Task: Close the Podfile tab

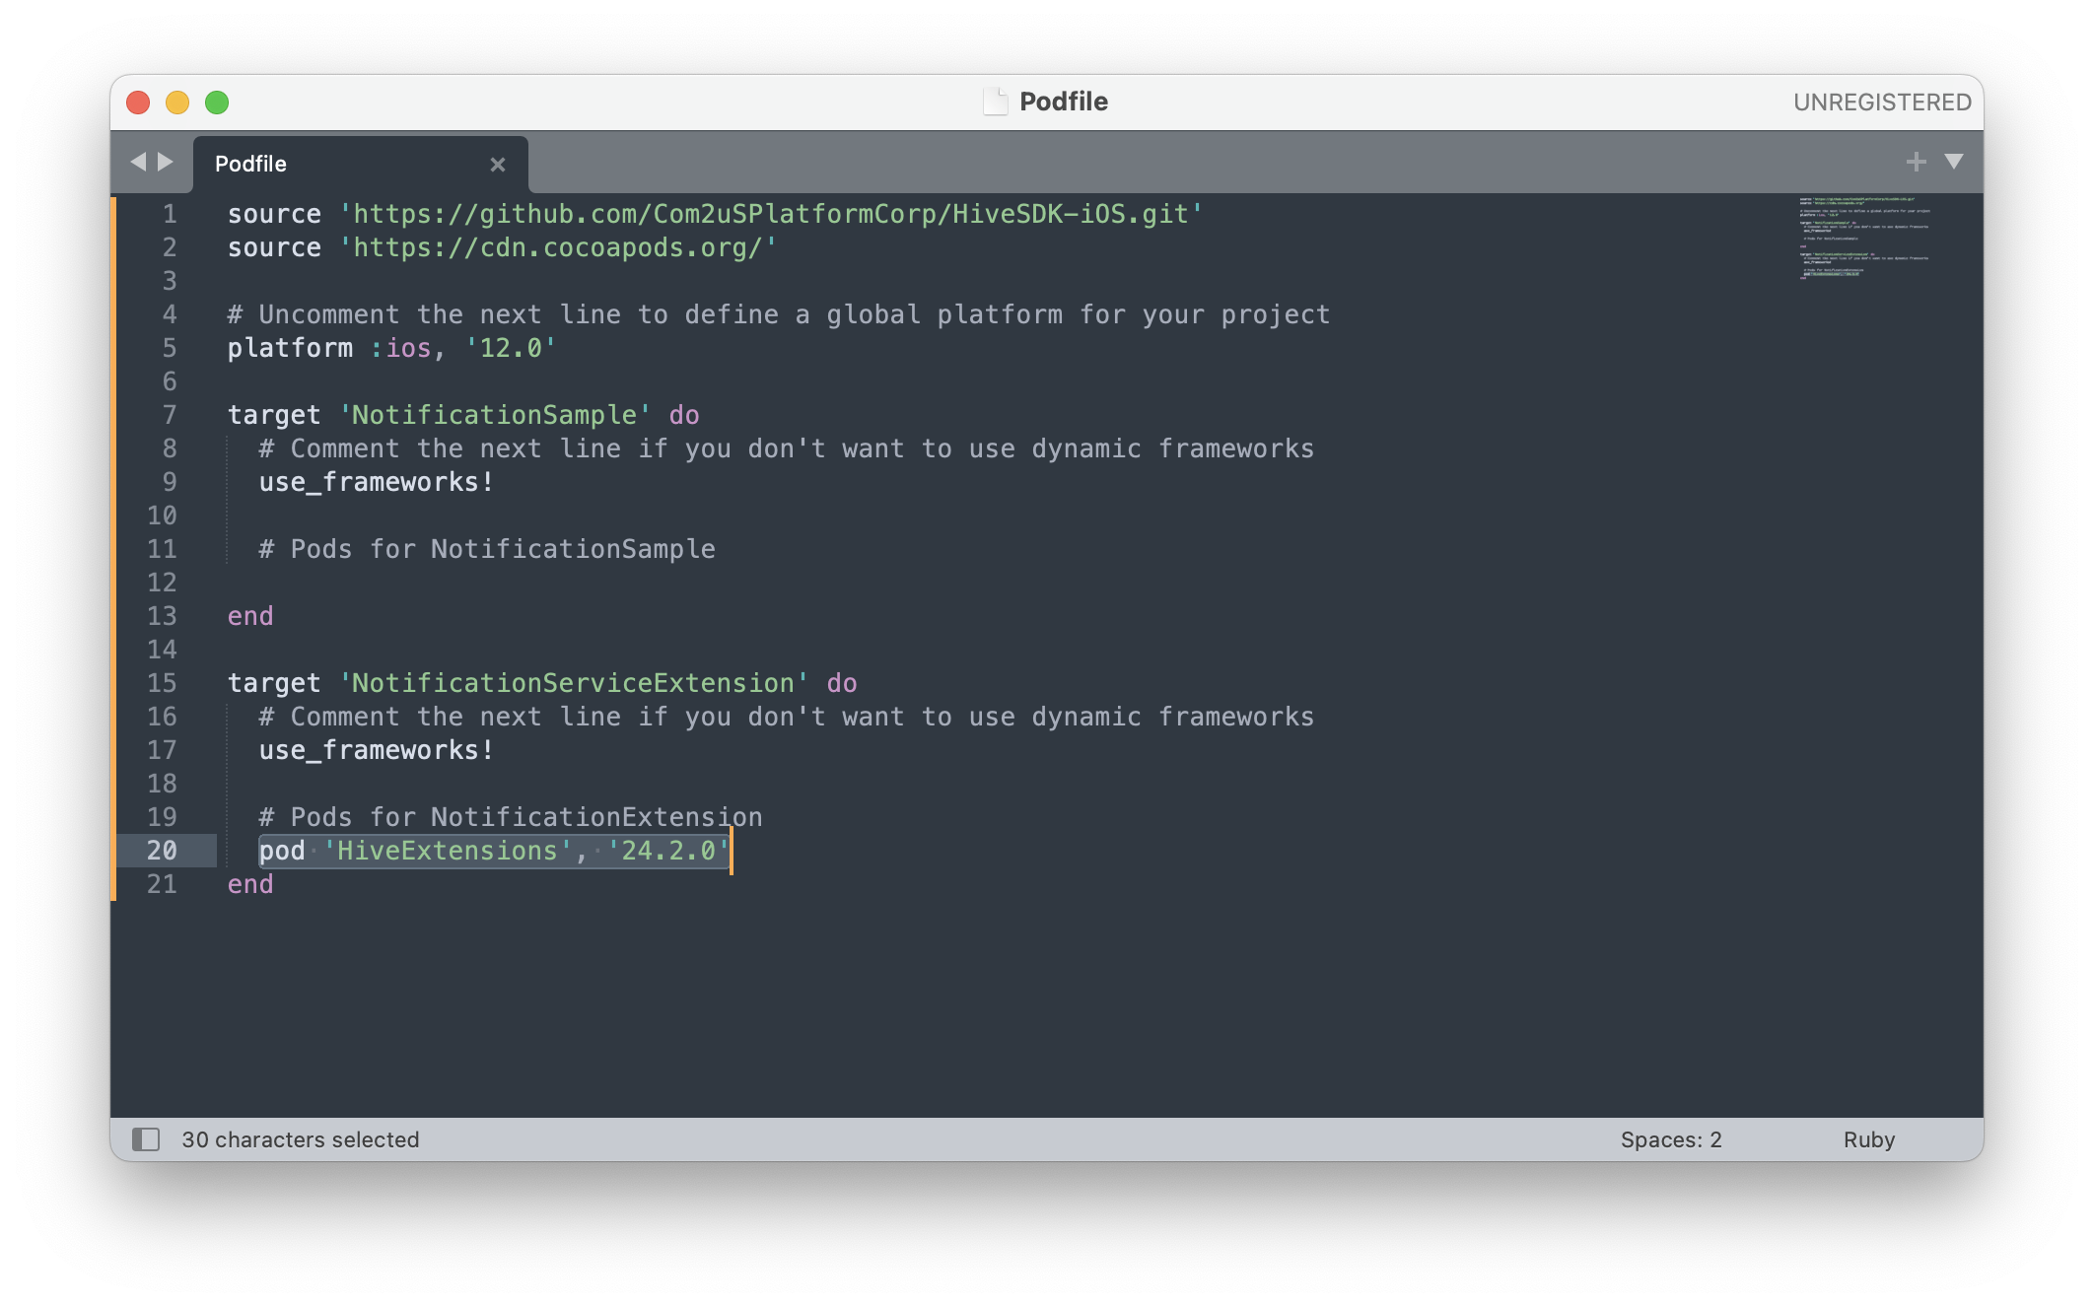Action: coord(498,165)
